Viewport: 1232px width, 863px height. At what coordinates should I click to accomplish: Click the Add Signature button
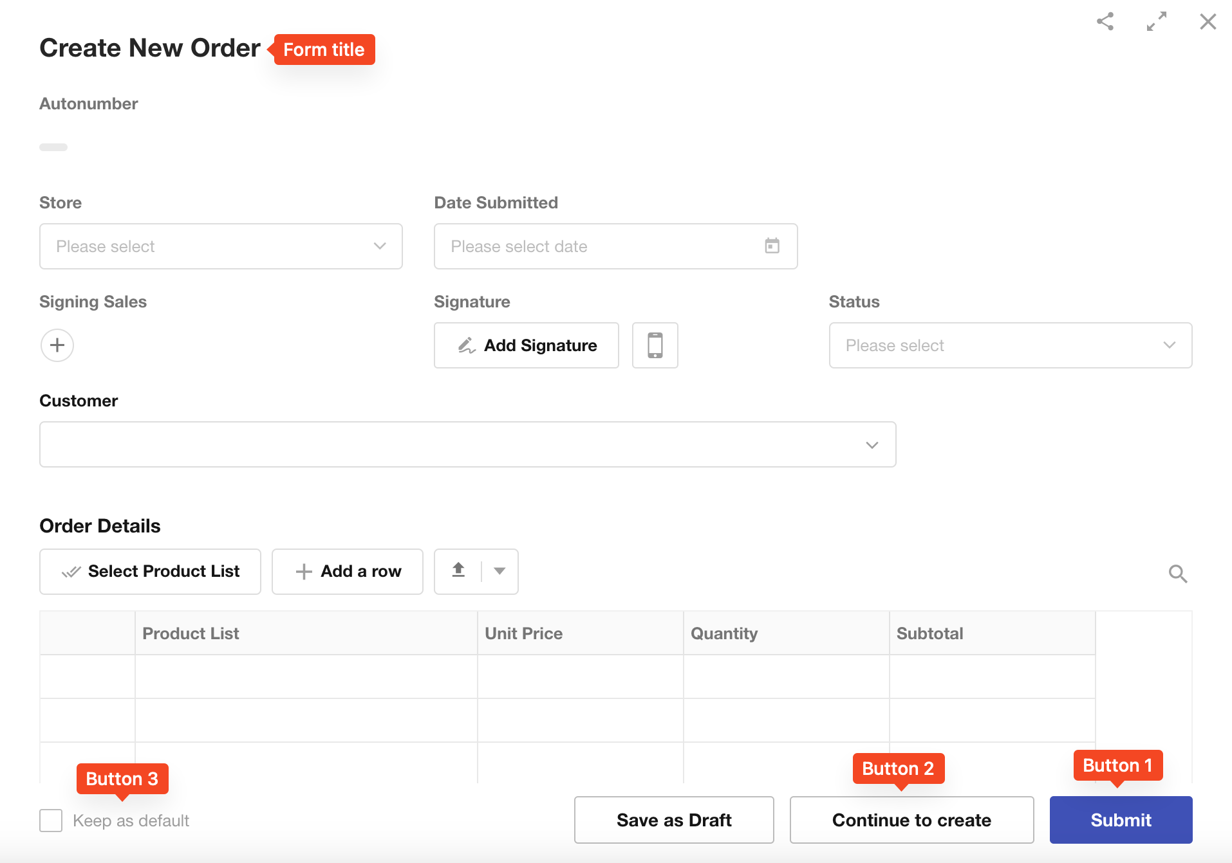pos(526,345)
